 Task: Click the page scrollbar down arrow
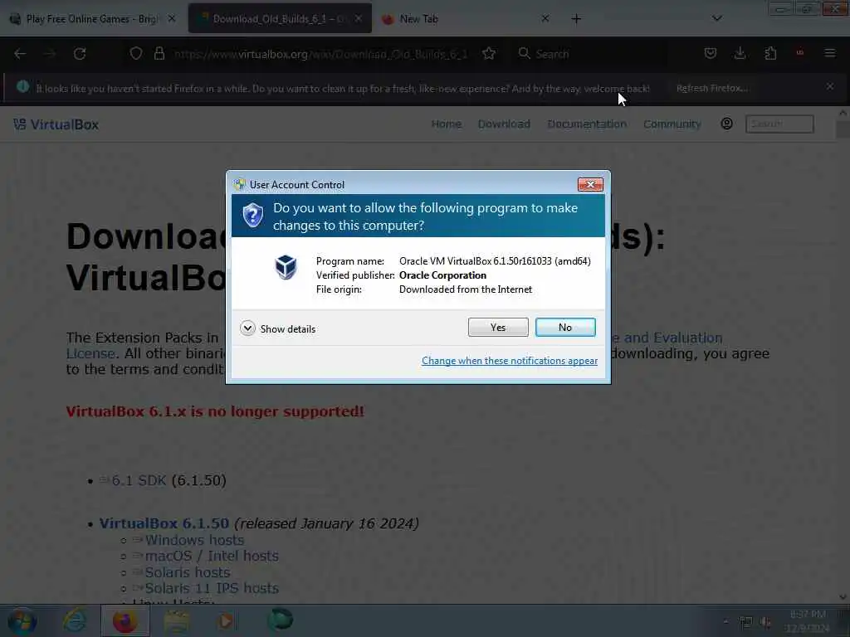(x=843, y=597)
